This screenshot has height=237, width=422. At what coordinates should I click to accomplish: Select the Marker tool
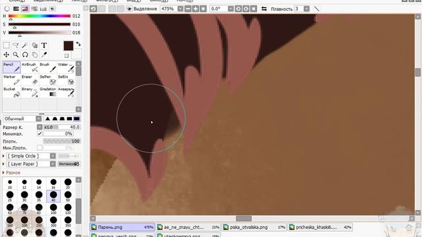coord(12,80)
